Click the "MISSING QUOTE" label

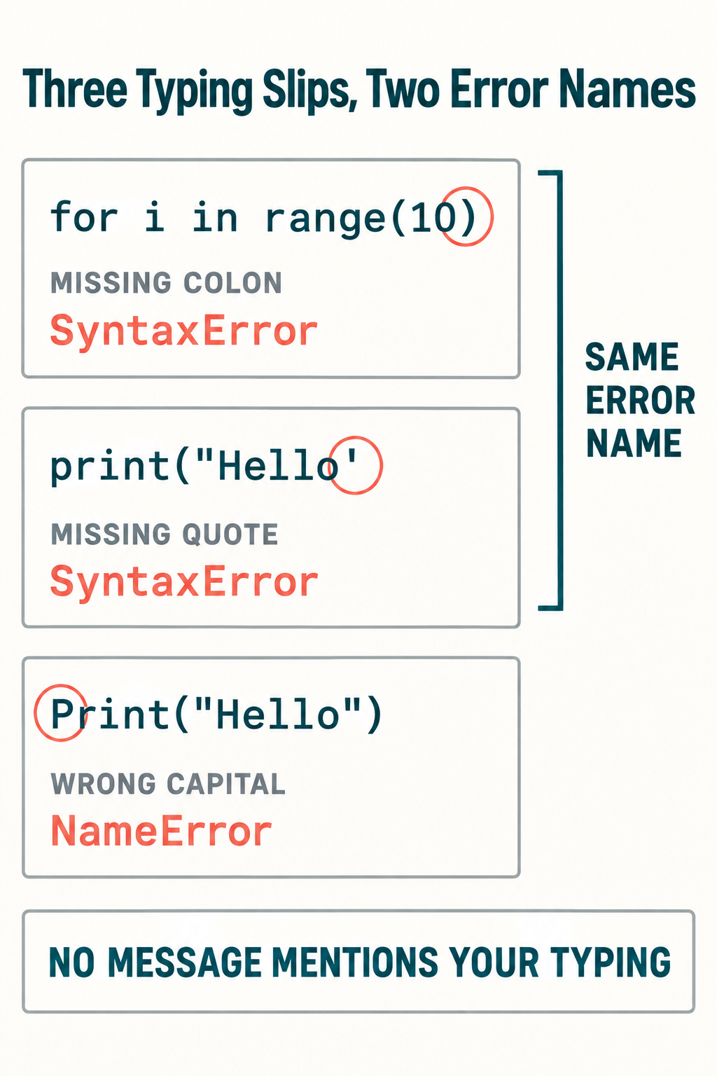point(165,534)
